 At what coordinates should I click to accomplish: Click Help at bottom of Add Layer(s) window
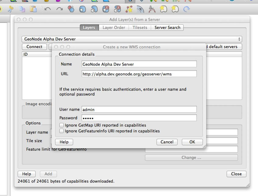click(27, 174)
